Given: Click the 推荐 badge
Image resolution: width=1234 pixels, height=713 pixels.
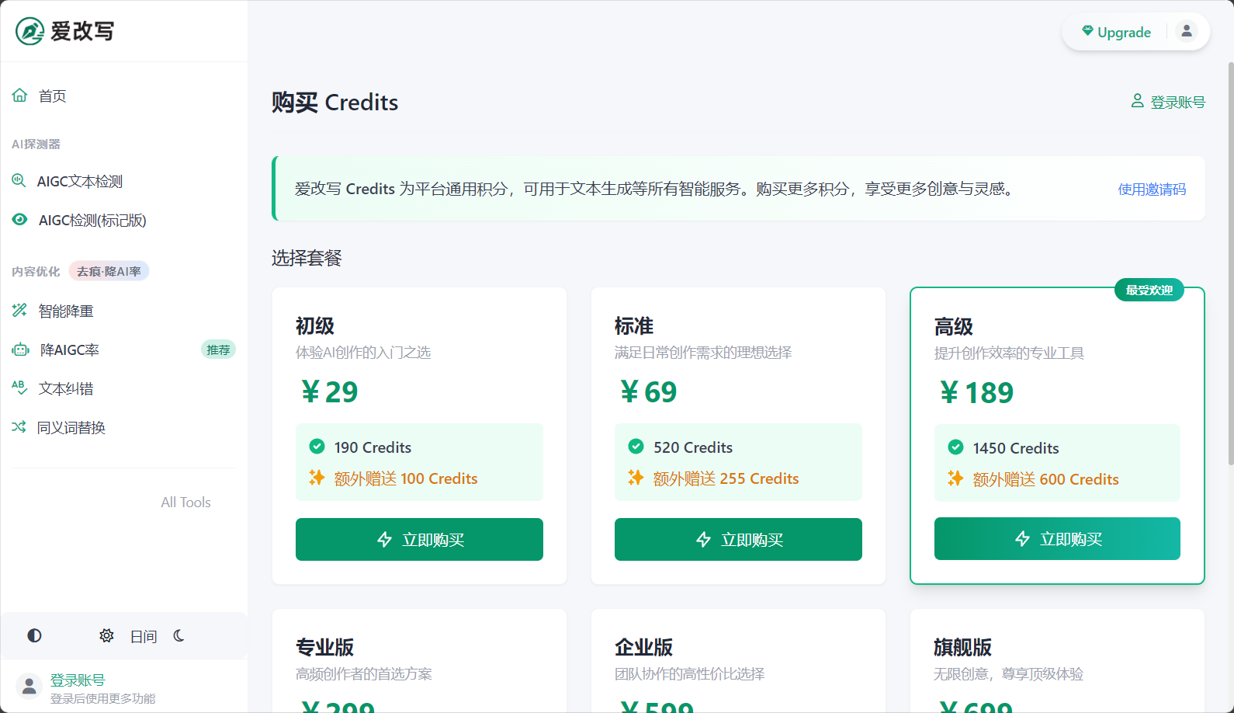Looking at the screenshot, I should point(218,350).
